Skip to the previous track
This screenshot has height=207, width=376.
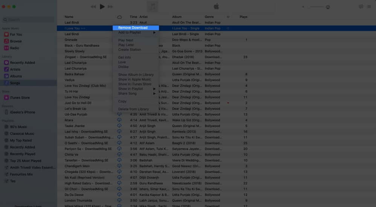93,7
